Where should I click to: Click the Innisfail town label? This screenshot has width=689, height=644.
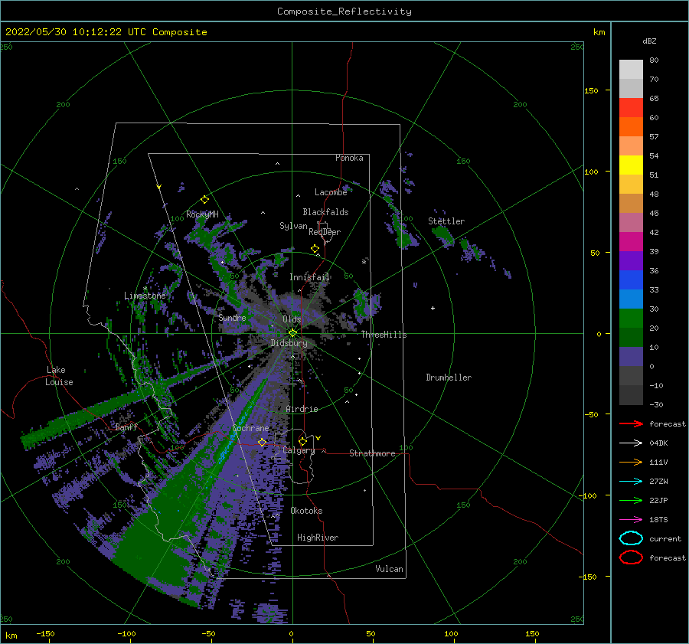point(310,277)
